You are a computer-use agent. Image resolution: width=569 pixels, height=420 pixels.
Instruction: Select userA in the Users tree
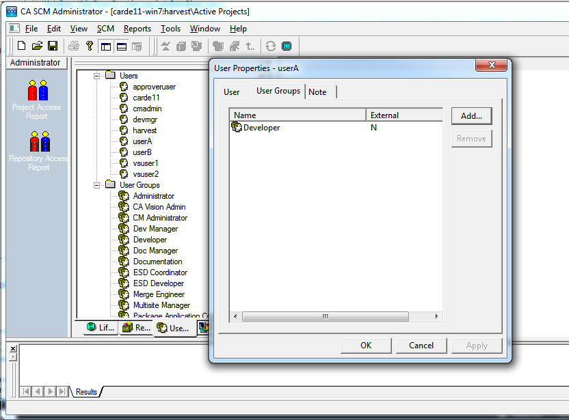point(142,141)
